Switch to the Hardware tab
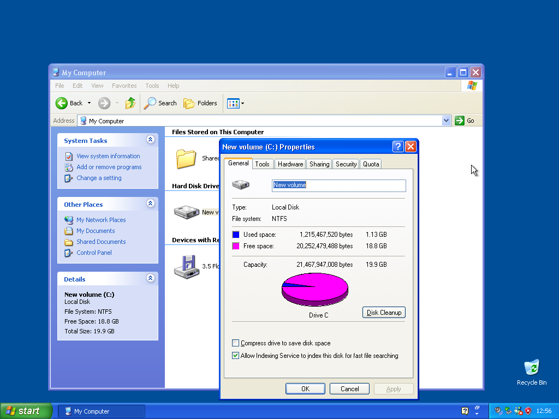The height and width of the screenshot is (419, 559). [x=290, y=164]
